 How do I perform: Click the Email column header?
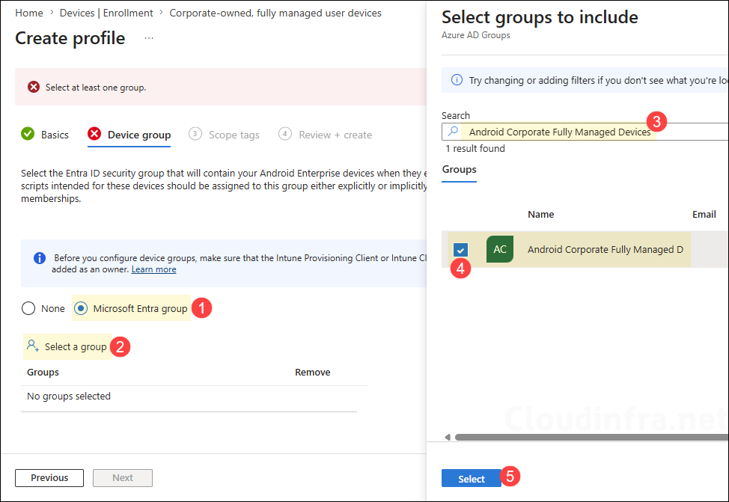704,214
